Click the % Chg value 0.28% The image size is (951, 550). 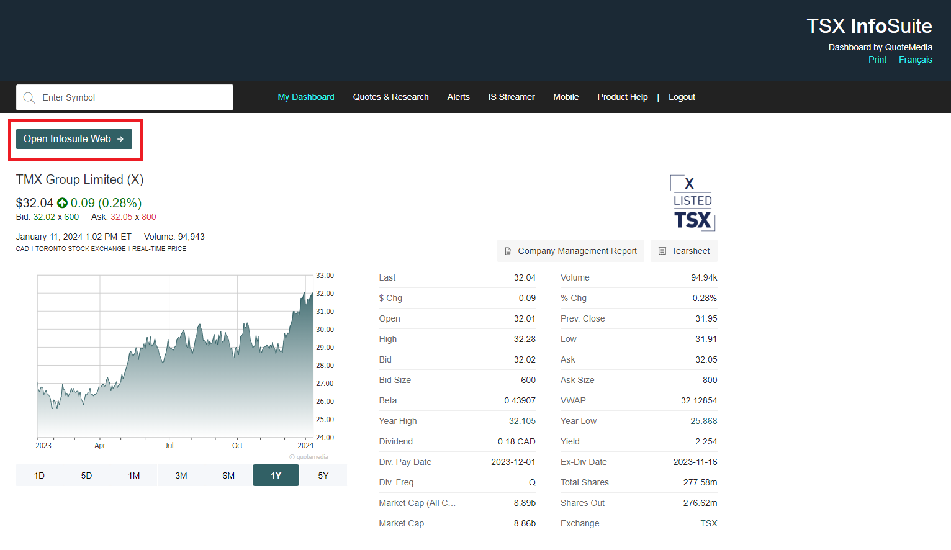click(705, 298)
